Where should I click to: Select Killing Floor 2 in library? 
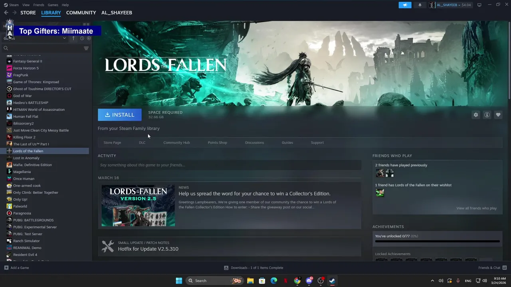pyautogui.click(x=24, y=138)
